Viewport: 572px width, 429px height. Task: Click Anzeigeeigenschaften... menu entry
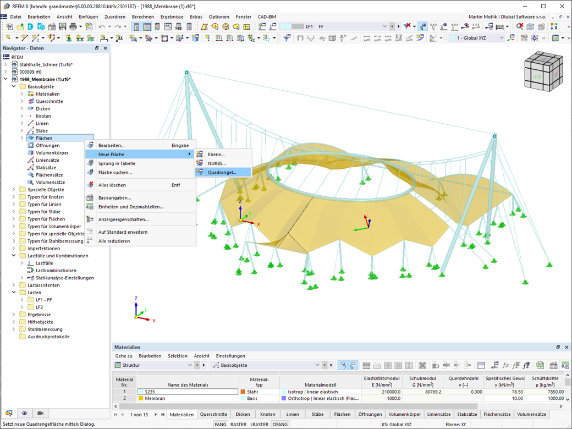pos(140,219)
